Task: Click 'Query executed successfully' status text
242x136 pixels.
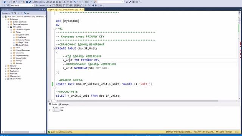Action: point(61,132)
